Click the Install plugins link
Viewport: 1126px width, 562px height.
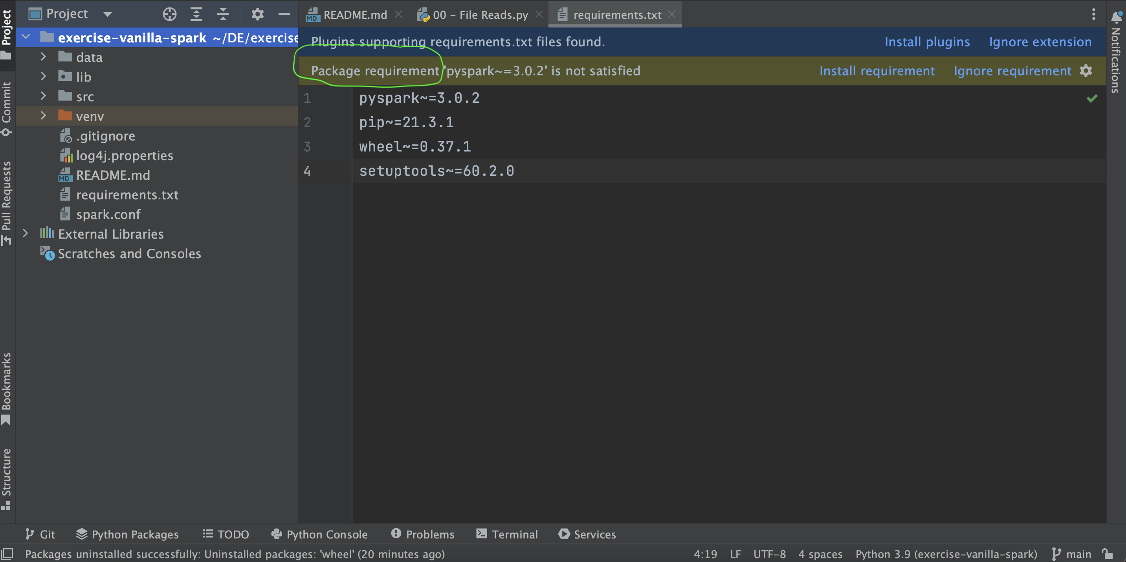(x=927, y=42)
